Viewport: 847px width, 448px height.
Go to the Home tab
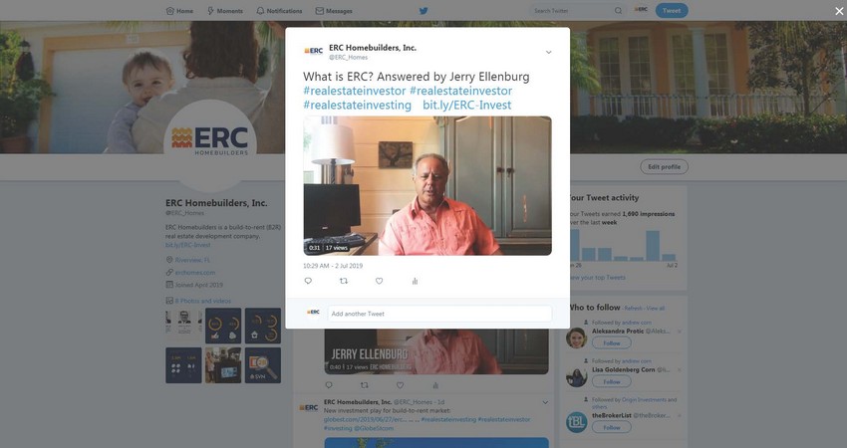[x=179, y=11]
